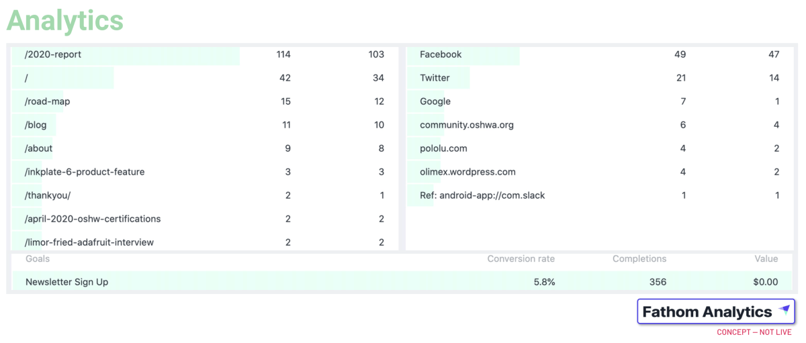Click the Value column header
806x343 pixels.
(766, 258)
